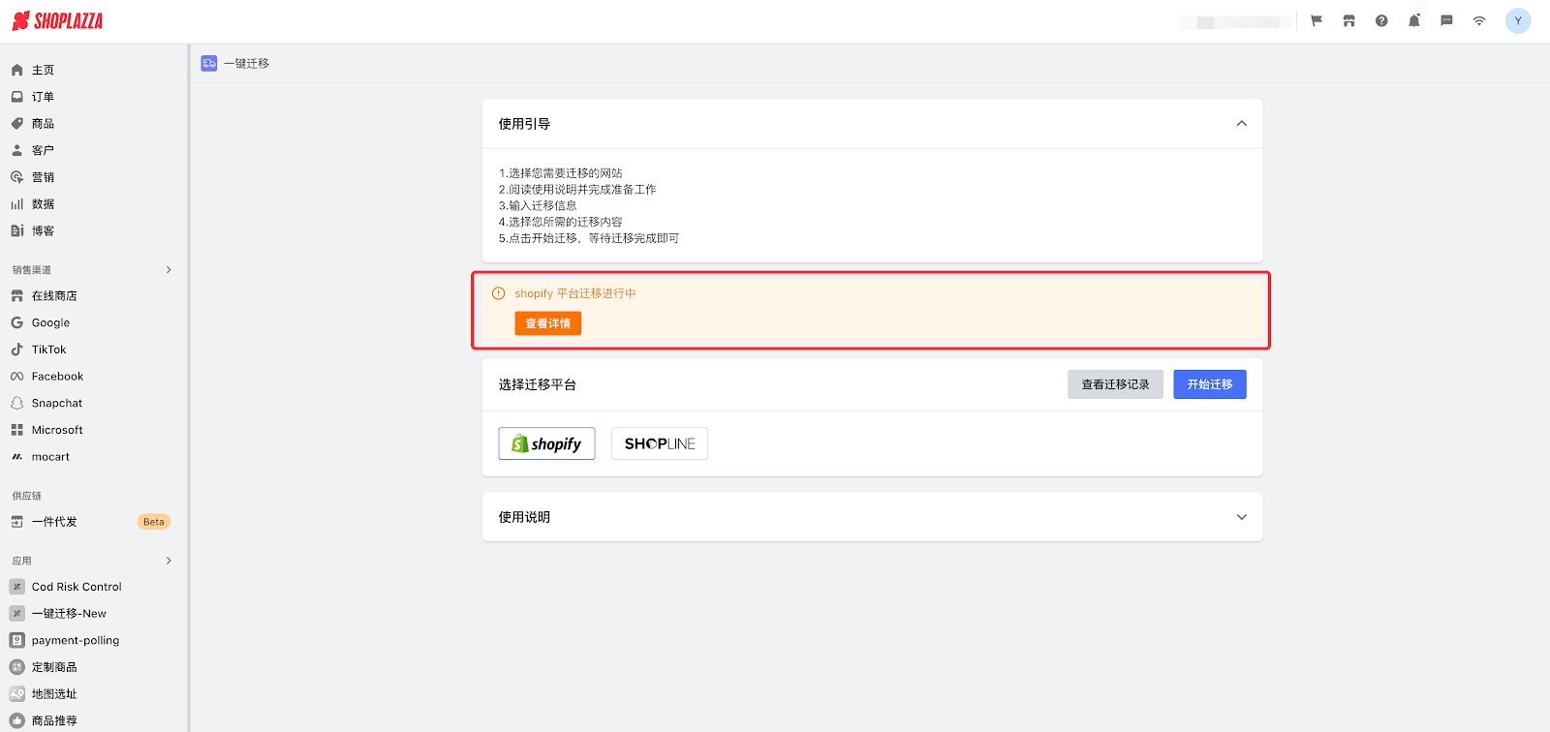The width and height of the screenshot is (1550, 732).
Task: Click the SHOPLAZZA logo
Action: [58, 21]
